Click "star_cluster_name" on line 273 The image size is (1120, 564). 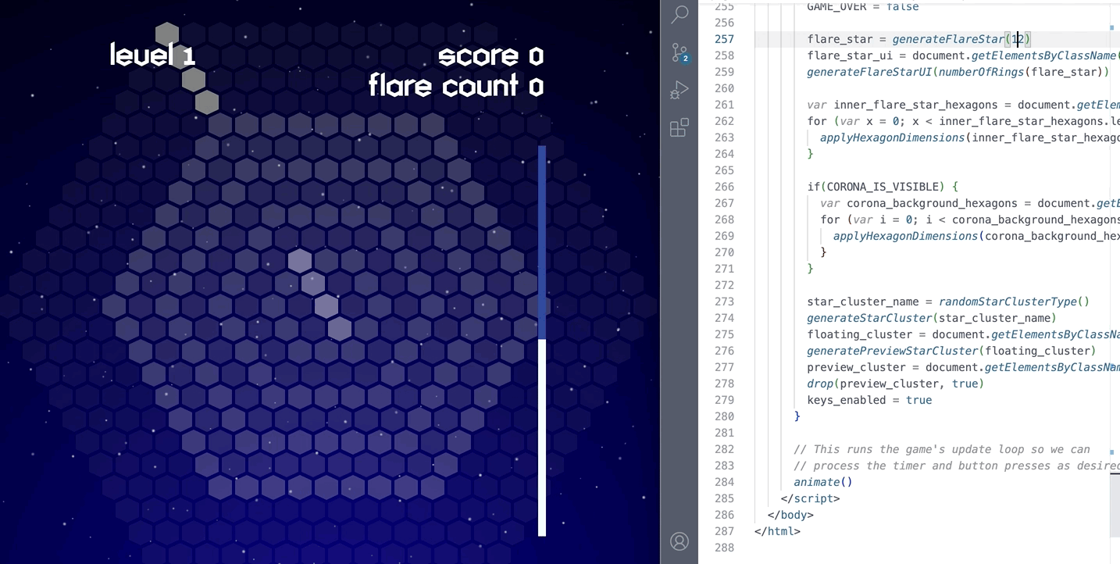coord(862,302)
